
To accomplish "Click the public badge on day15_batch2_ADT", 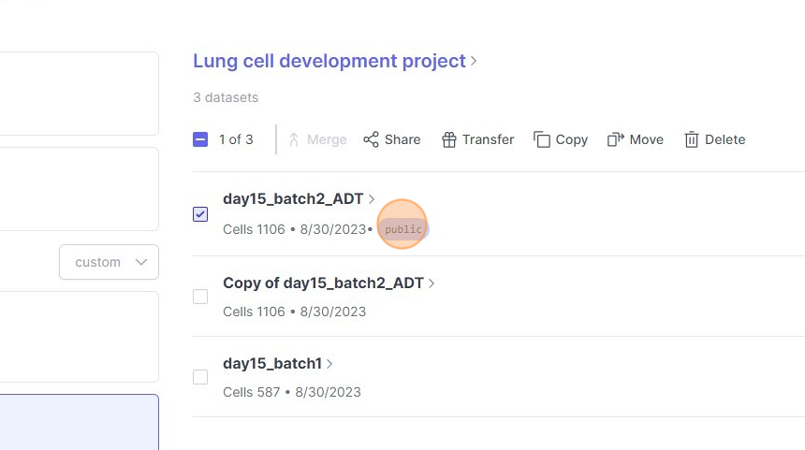I will tap(403, 230).
